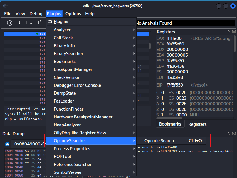
Task: Click the Step Out toolbar icon
Action: click(x=39, y=23)
